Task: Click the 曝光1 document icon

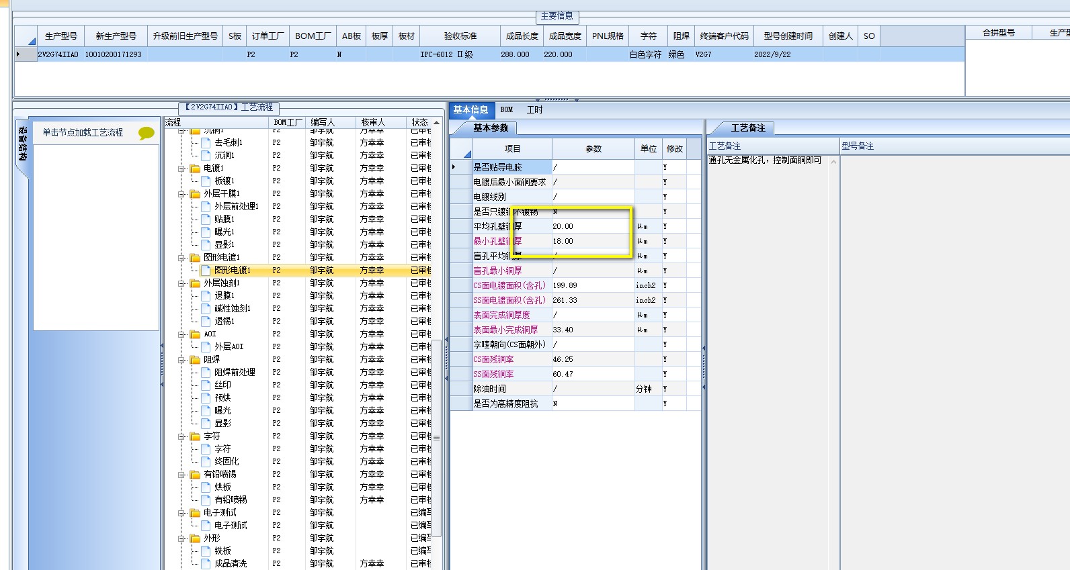Action: point(206,232)
